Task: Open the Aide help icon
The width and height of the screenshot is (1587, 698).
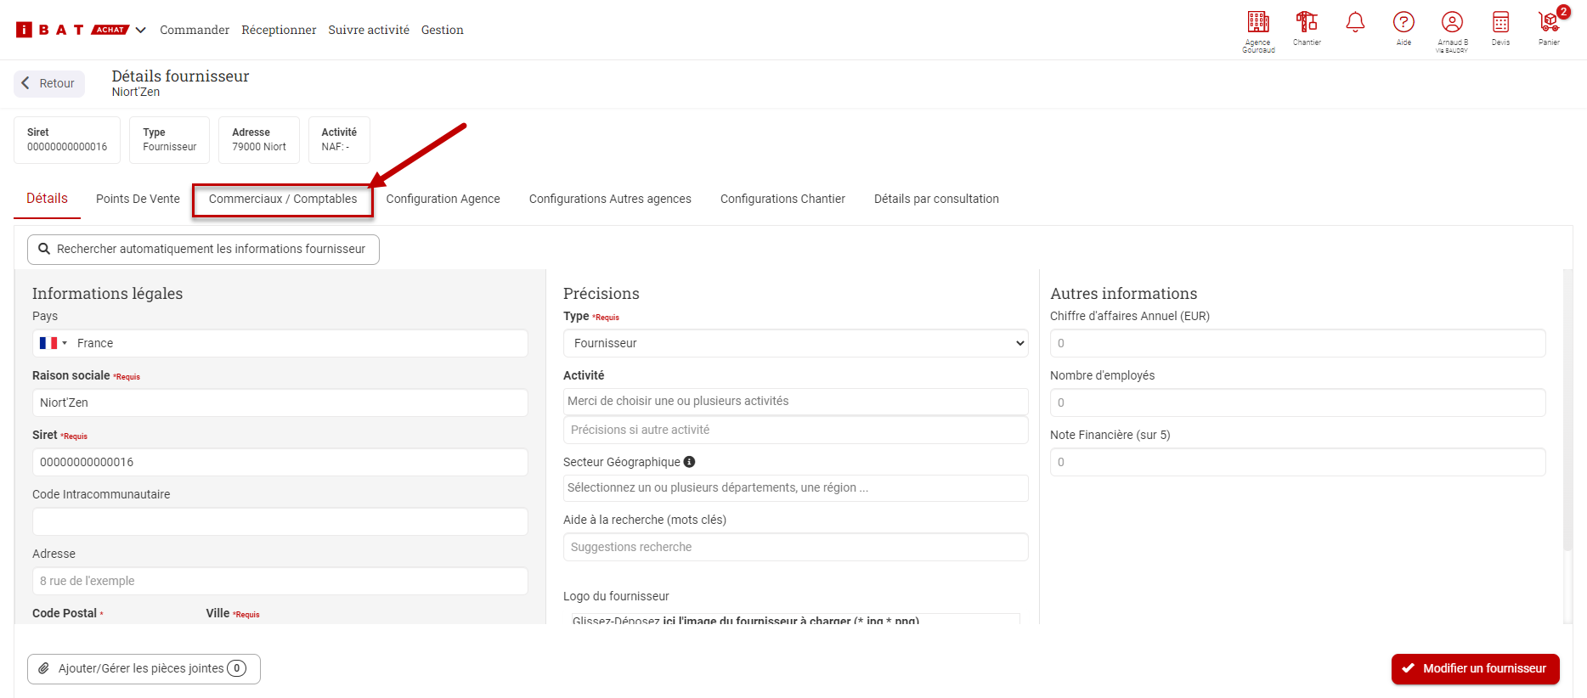Action: [x=1403, y=23]
